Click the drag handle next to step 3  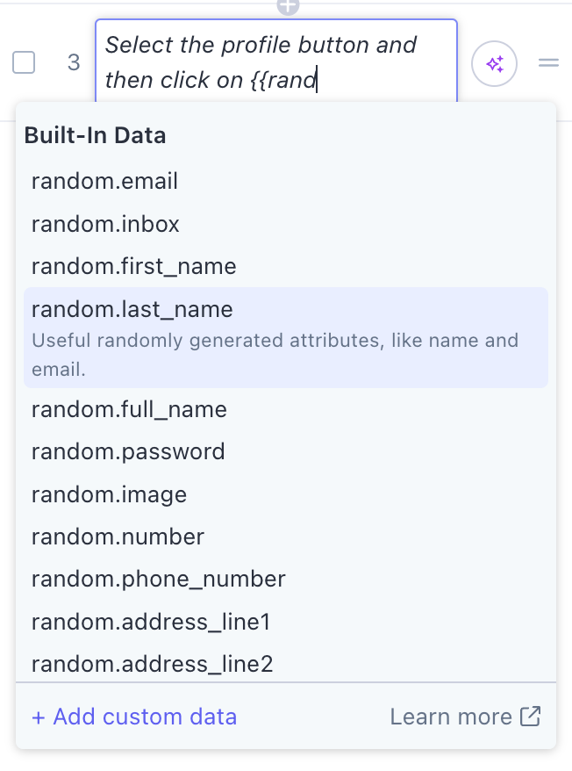pos(548,63)
